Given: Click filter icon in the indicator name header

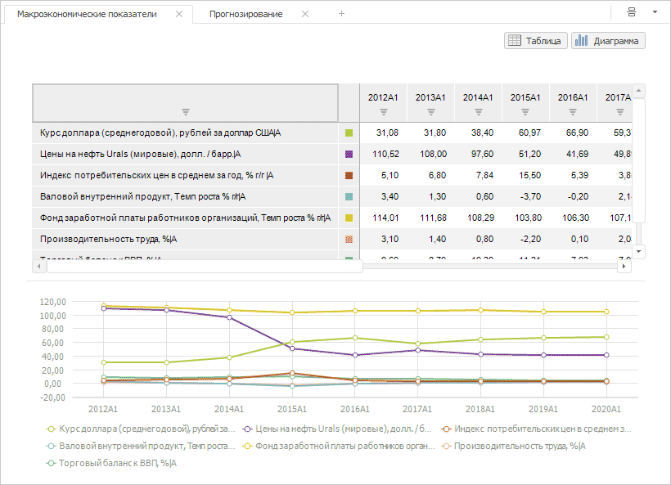Looking at the screenshot, I should pyautogui.click(x=185, y=112).
